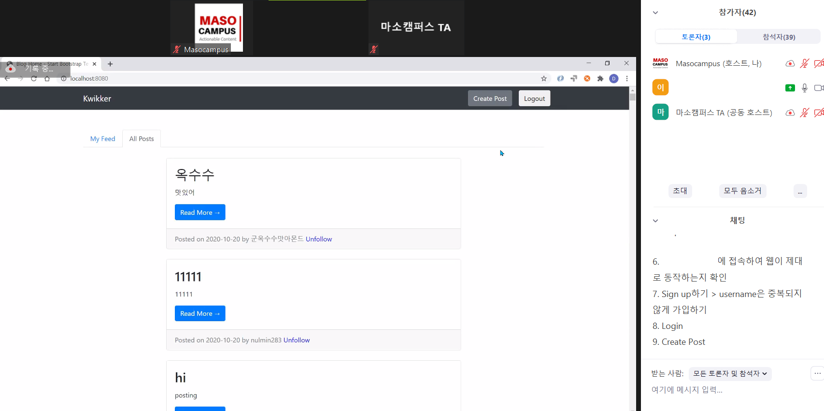Open the 받는 사람 recipient dropdown
Viewport: 824px width, 411px height.
tap(729, 373)
